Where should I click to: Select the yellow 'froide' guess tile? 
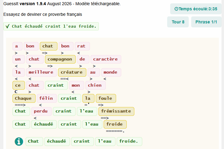tap(115, 124)
